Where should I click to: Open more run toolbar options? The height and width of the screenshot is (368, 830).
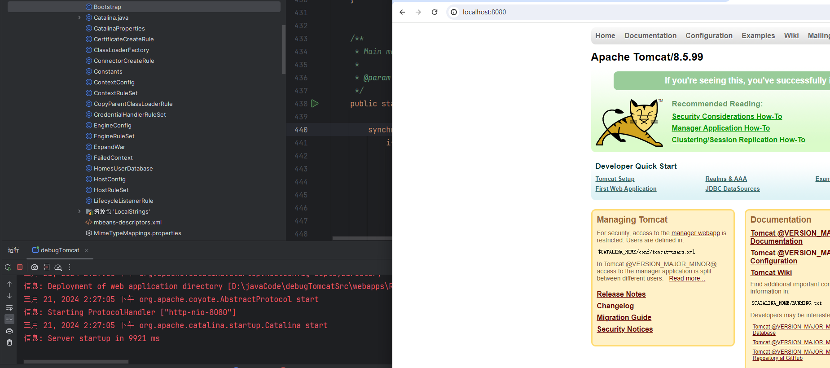pyautogui.click(x=70, y=267)
